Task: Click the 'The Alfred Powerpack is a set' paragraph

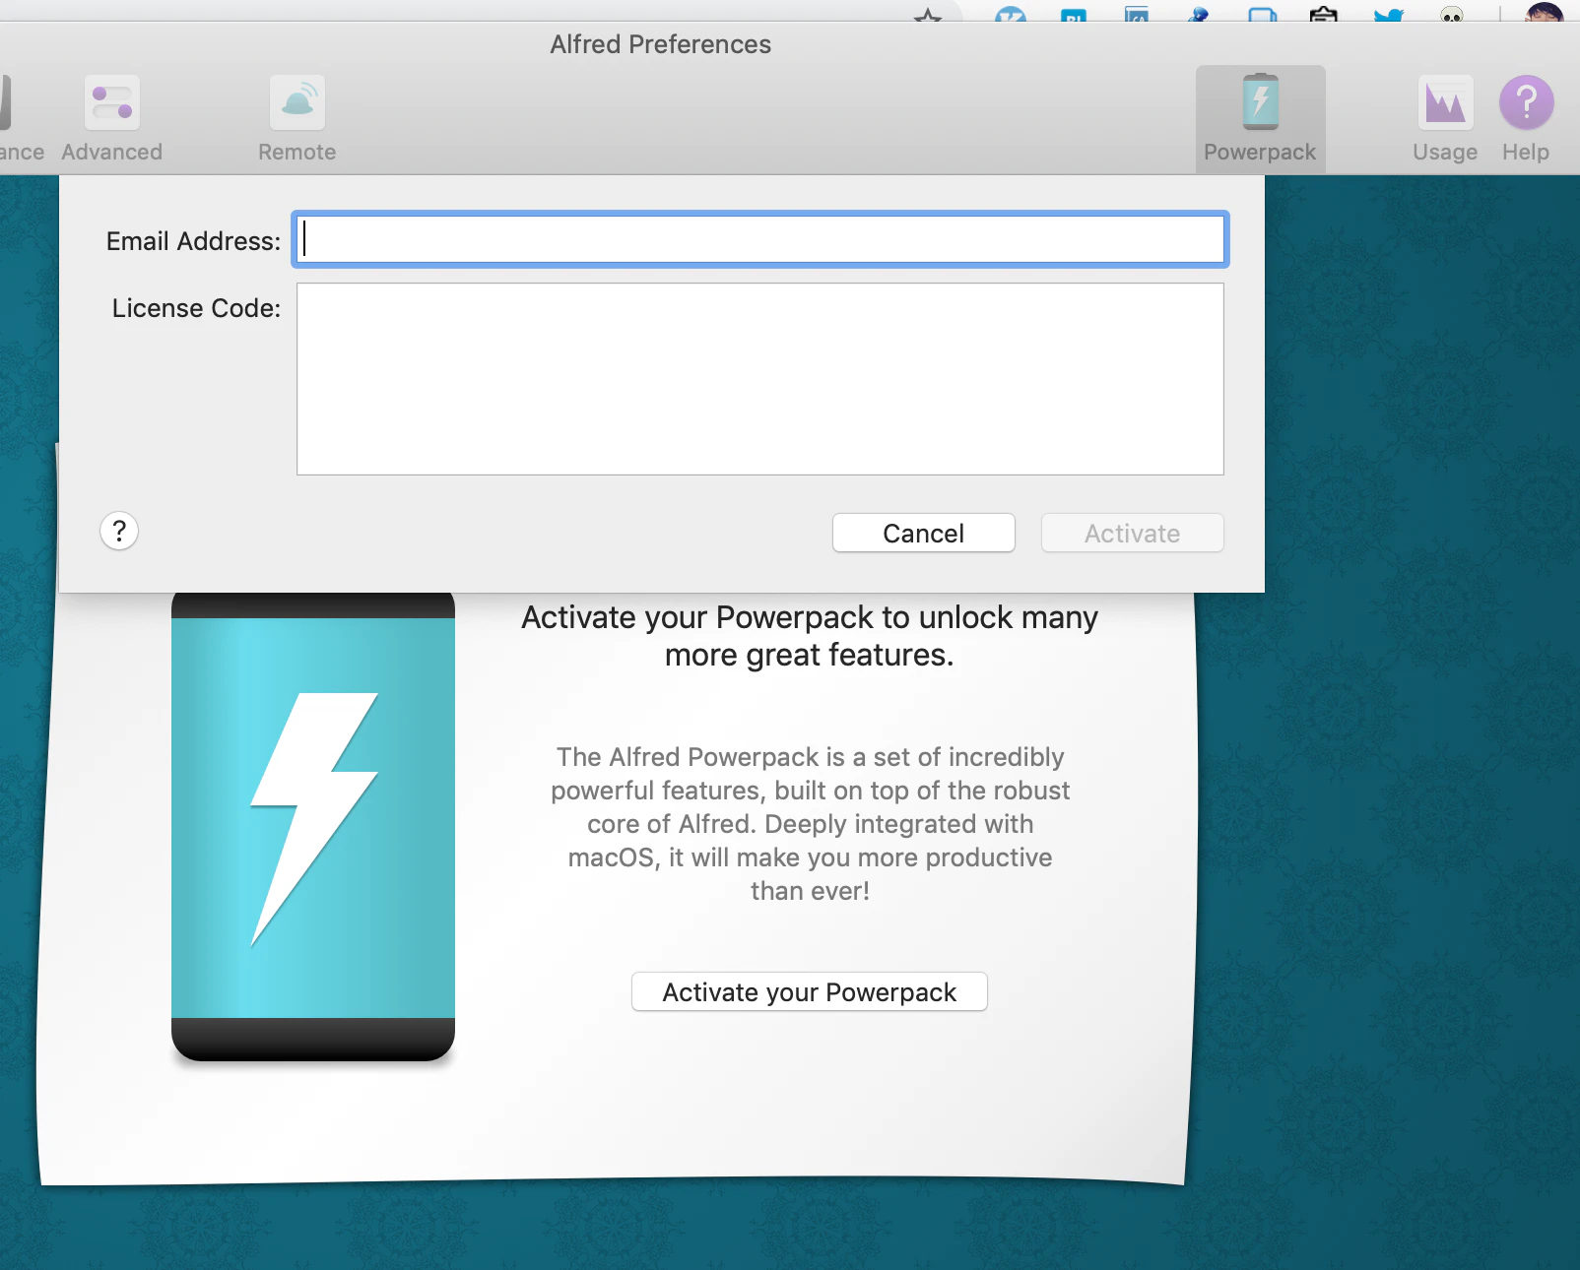Action: point(810,824)
